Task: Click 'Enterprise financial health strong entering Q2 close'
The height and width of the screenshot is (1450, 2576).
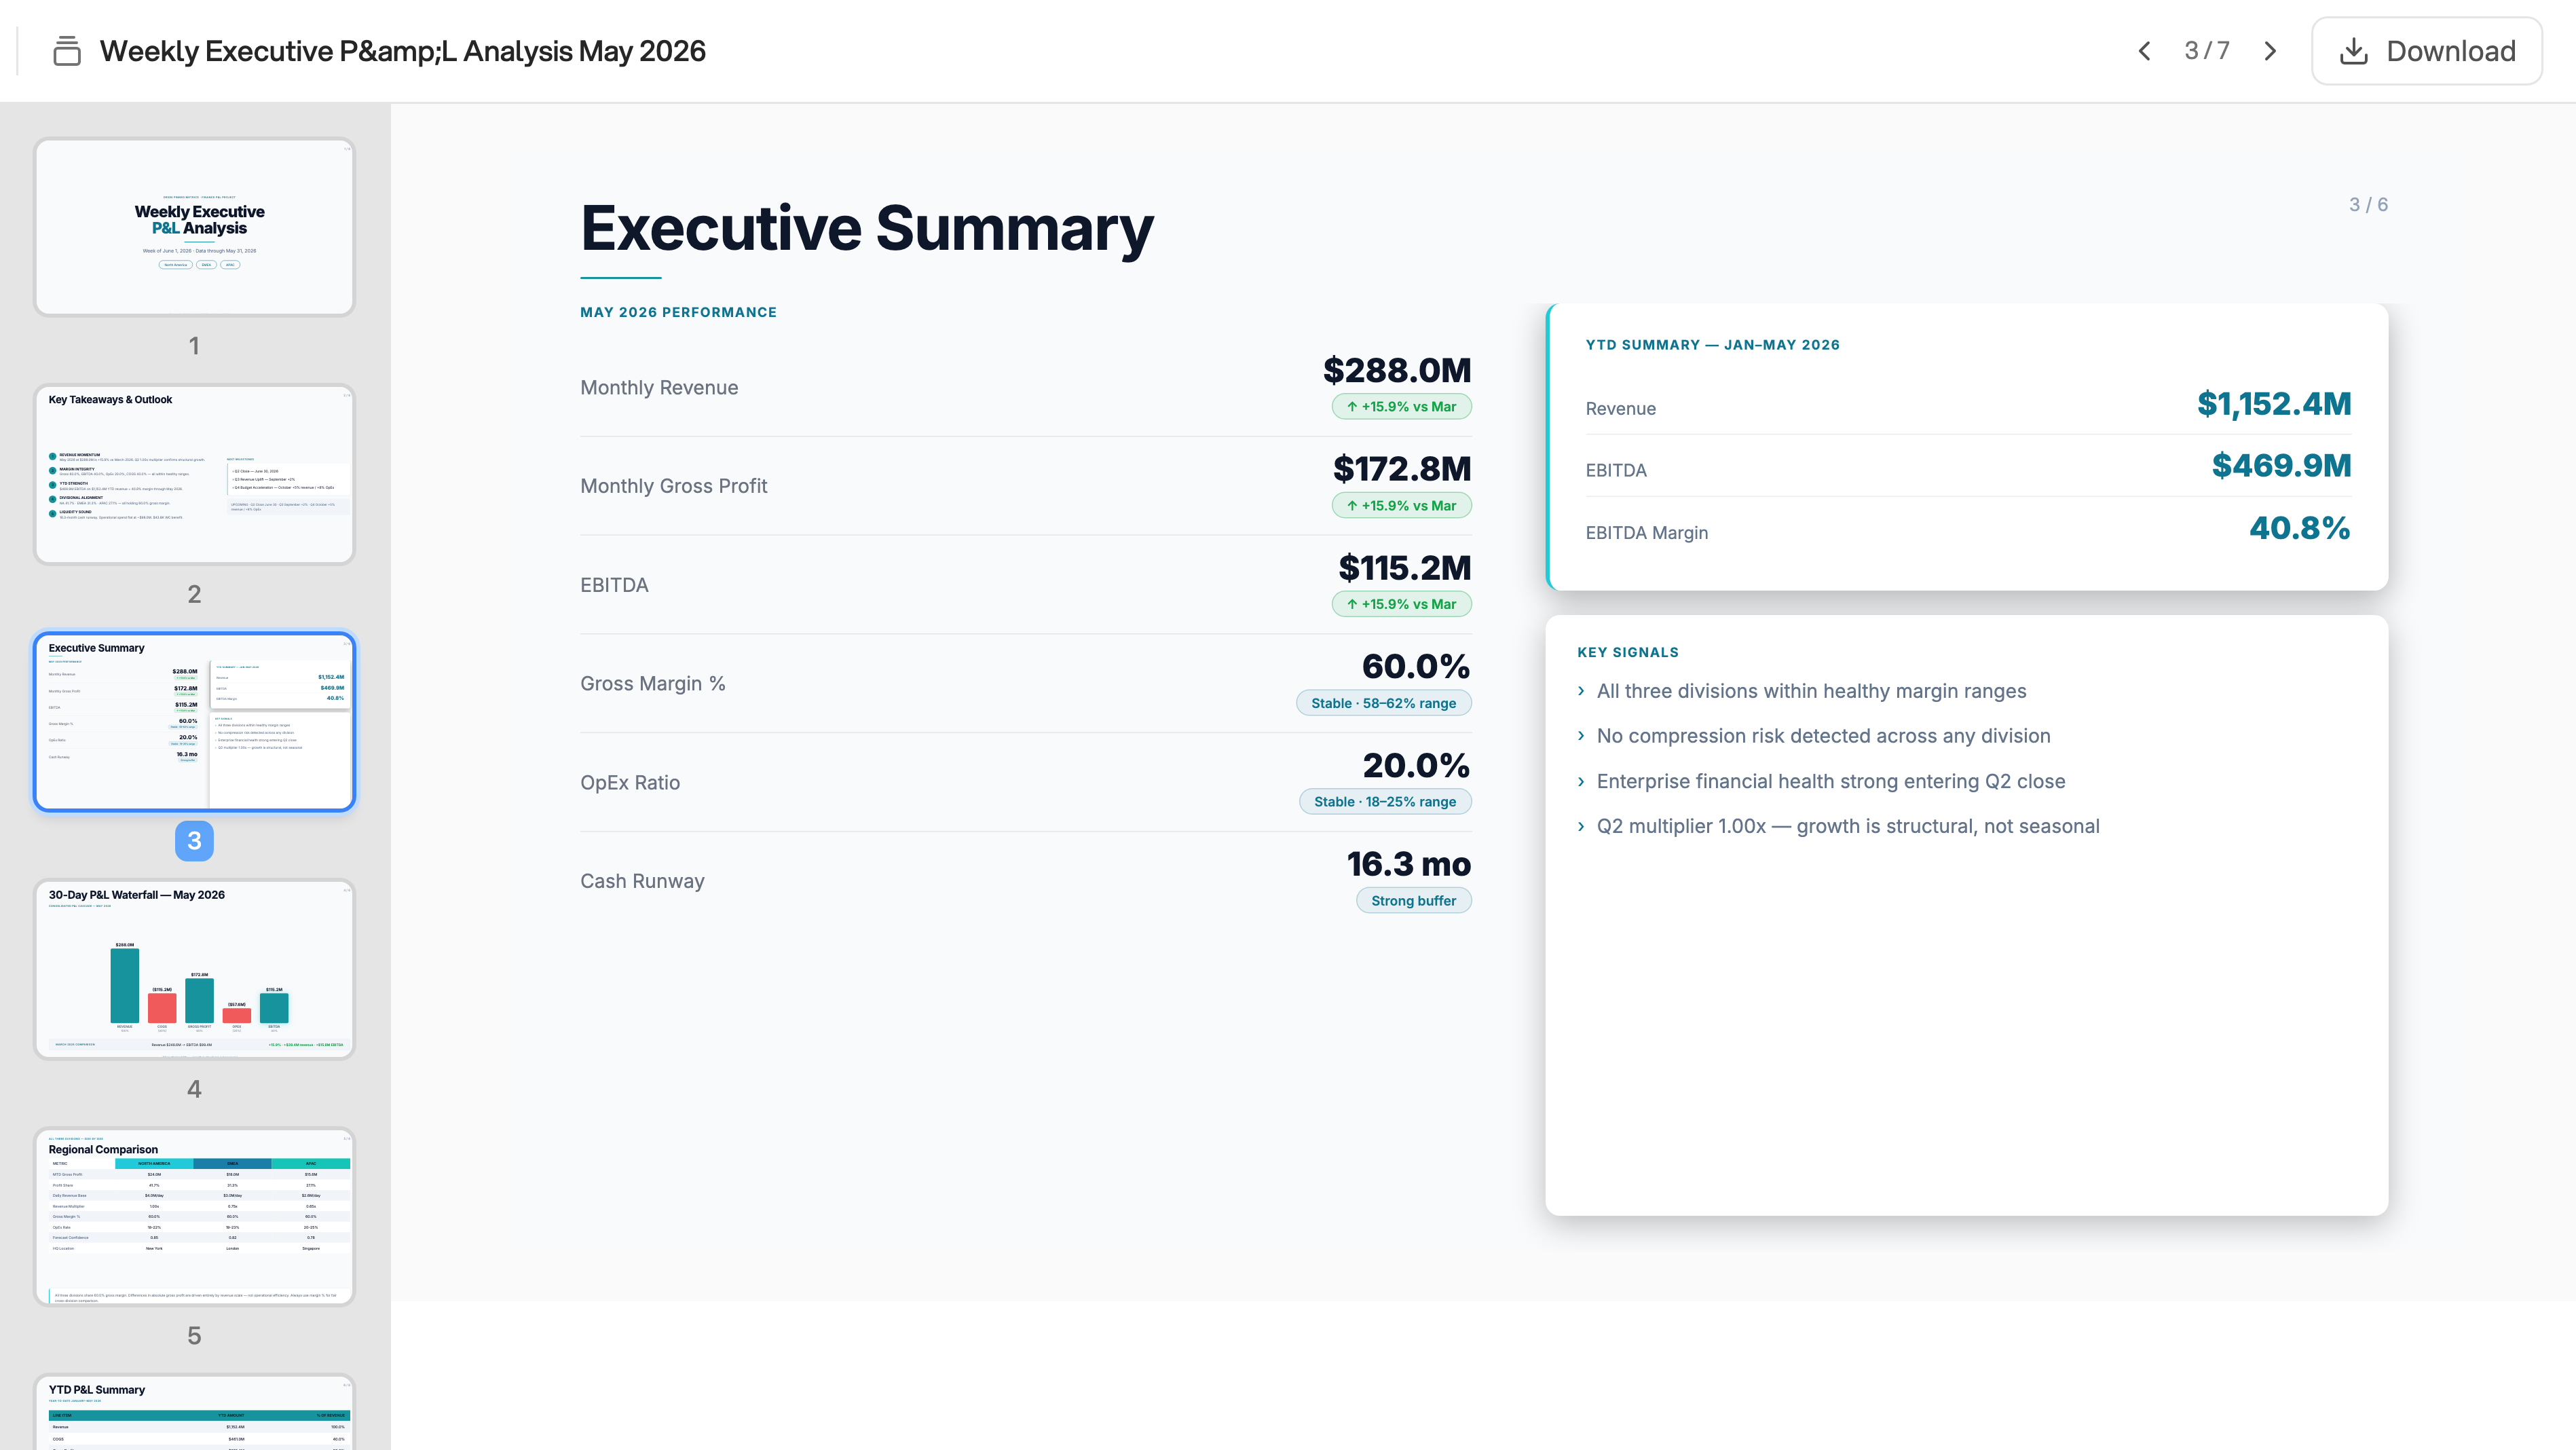Action: coord(1831,781)
